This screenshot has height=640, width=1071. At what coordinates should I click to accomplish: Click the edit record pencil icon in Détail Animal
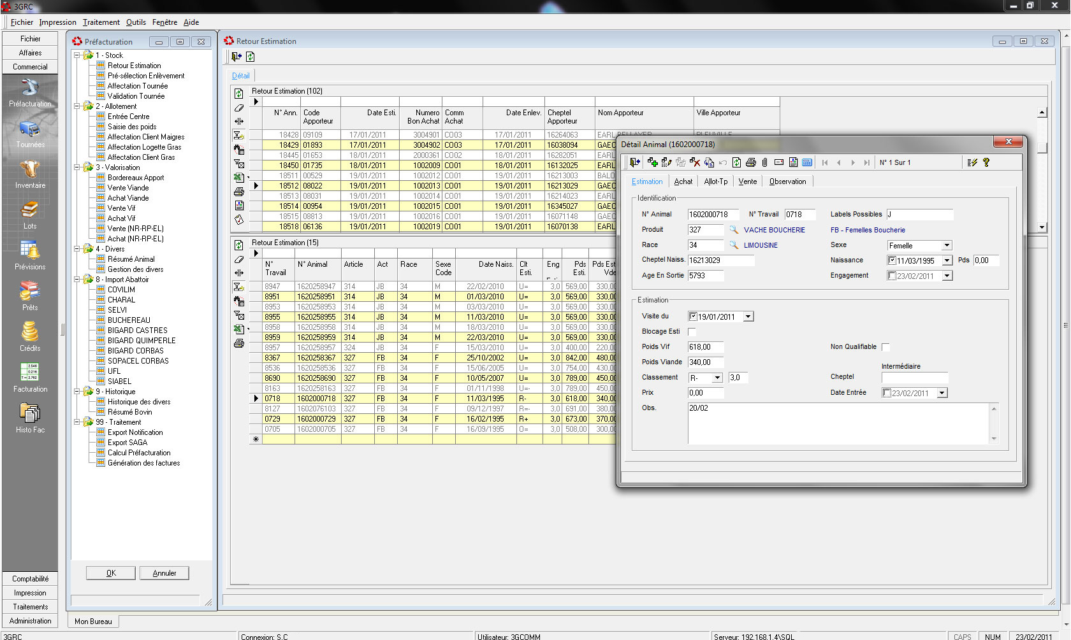(666, 162)
